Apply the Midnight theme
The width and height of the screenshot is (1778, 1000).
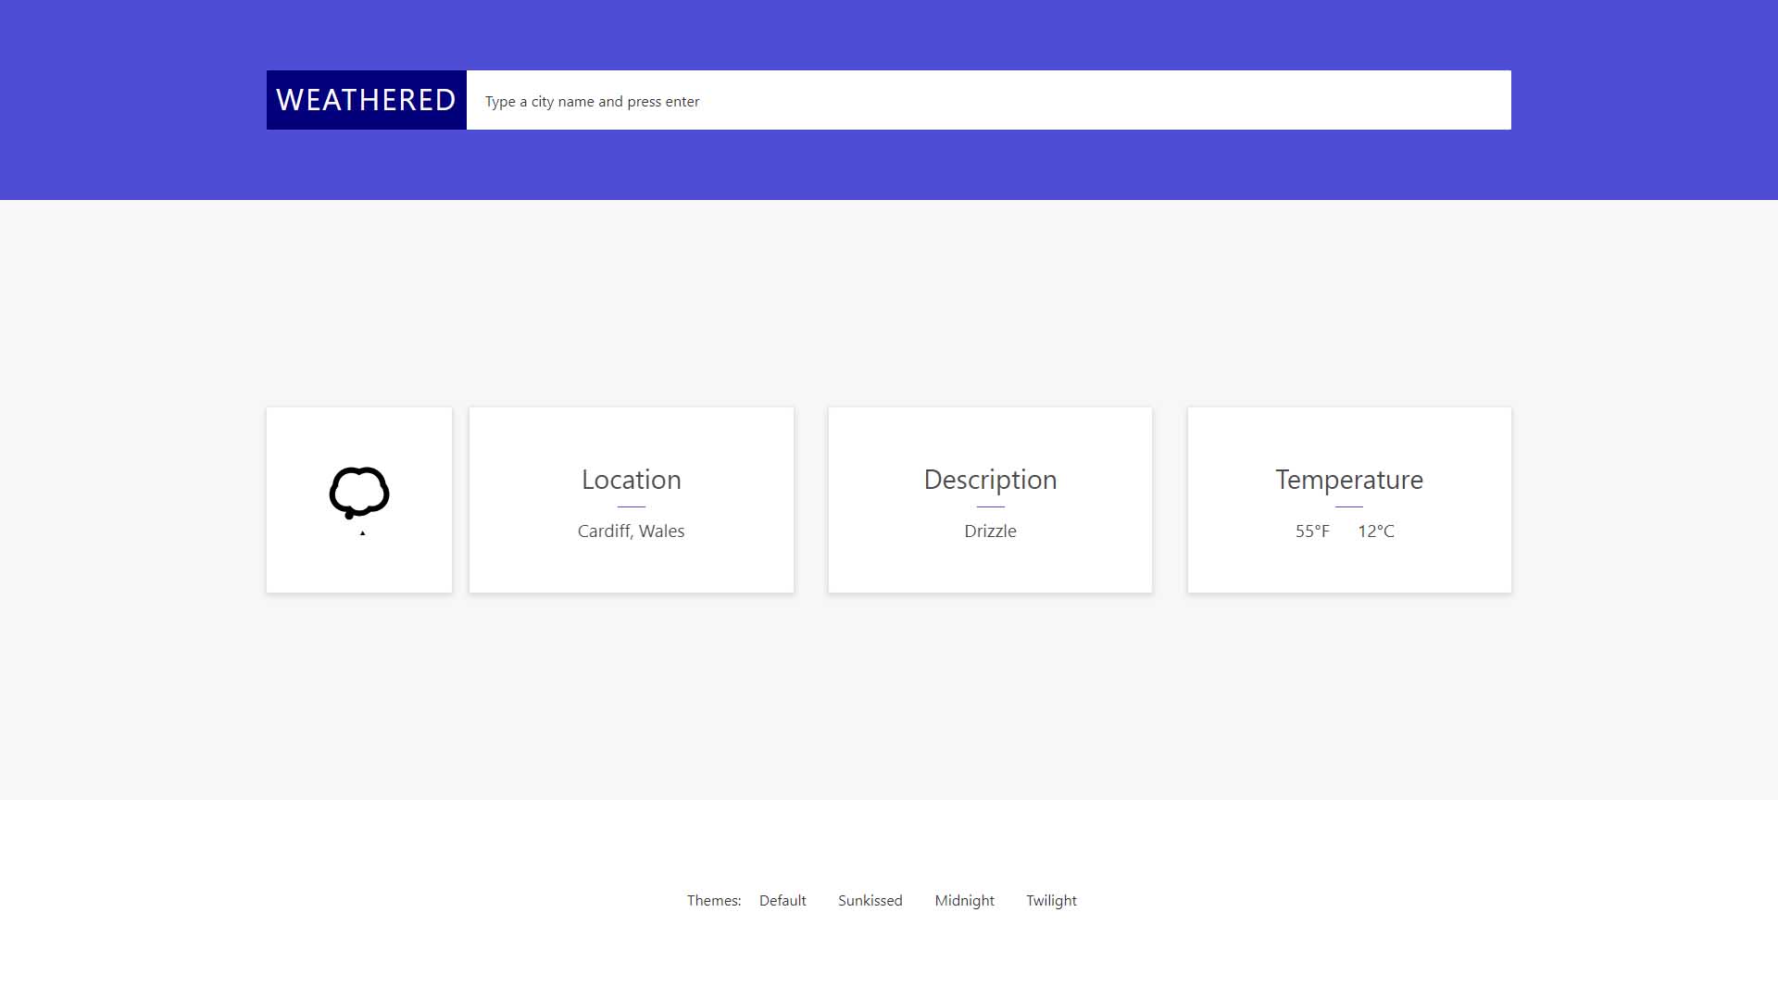tap(964, 900)
